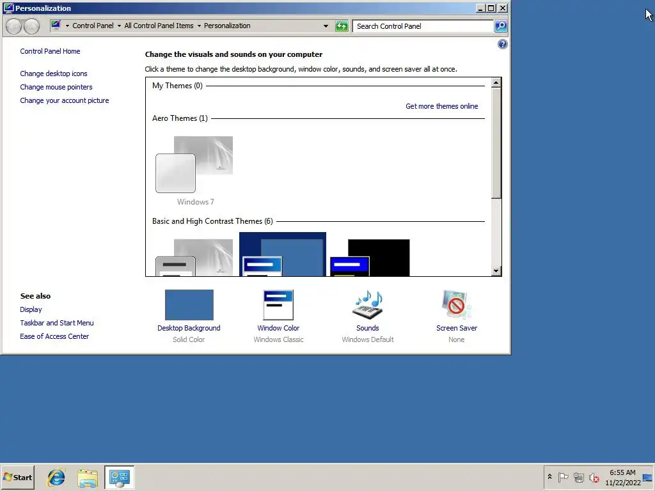Click Action Center flag tray icon
Image resolution: width=655 pixels, height=491 pixels.
(x=563, y=477)
